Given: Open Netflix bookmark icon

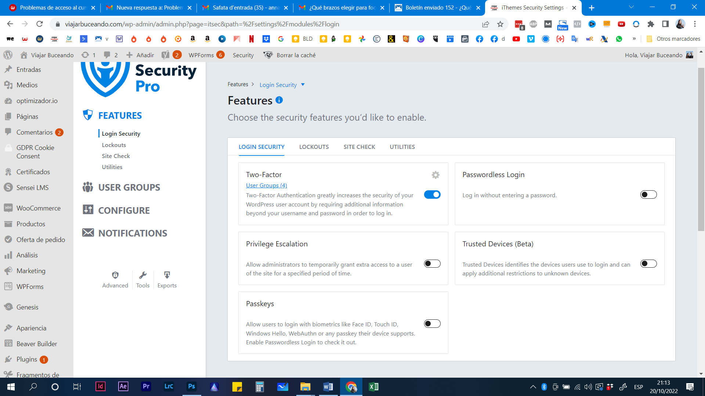Looking at the screenshot, I should tap(252, 39).
